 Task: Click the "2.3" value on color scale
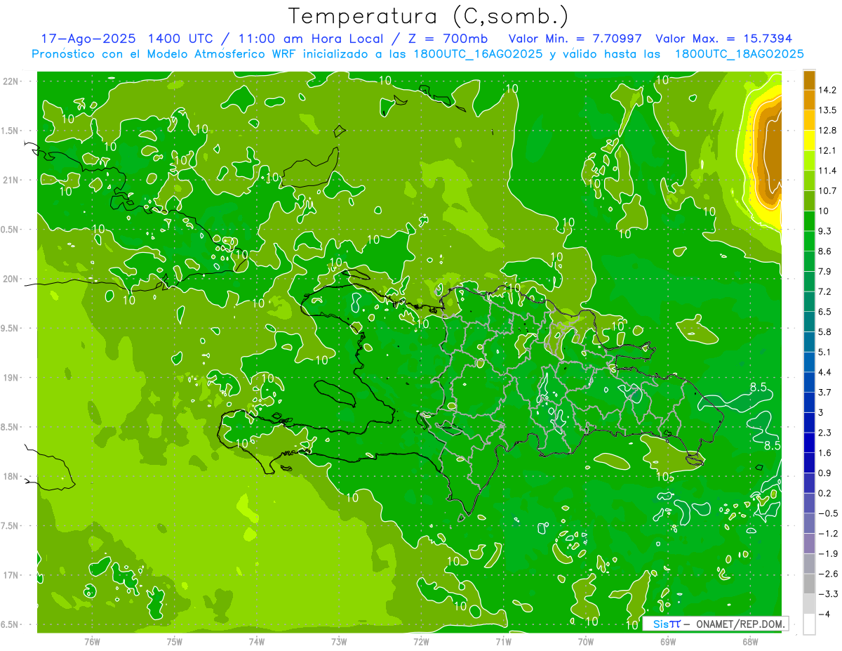(824, 433)
